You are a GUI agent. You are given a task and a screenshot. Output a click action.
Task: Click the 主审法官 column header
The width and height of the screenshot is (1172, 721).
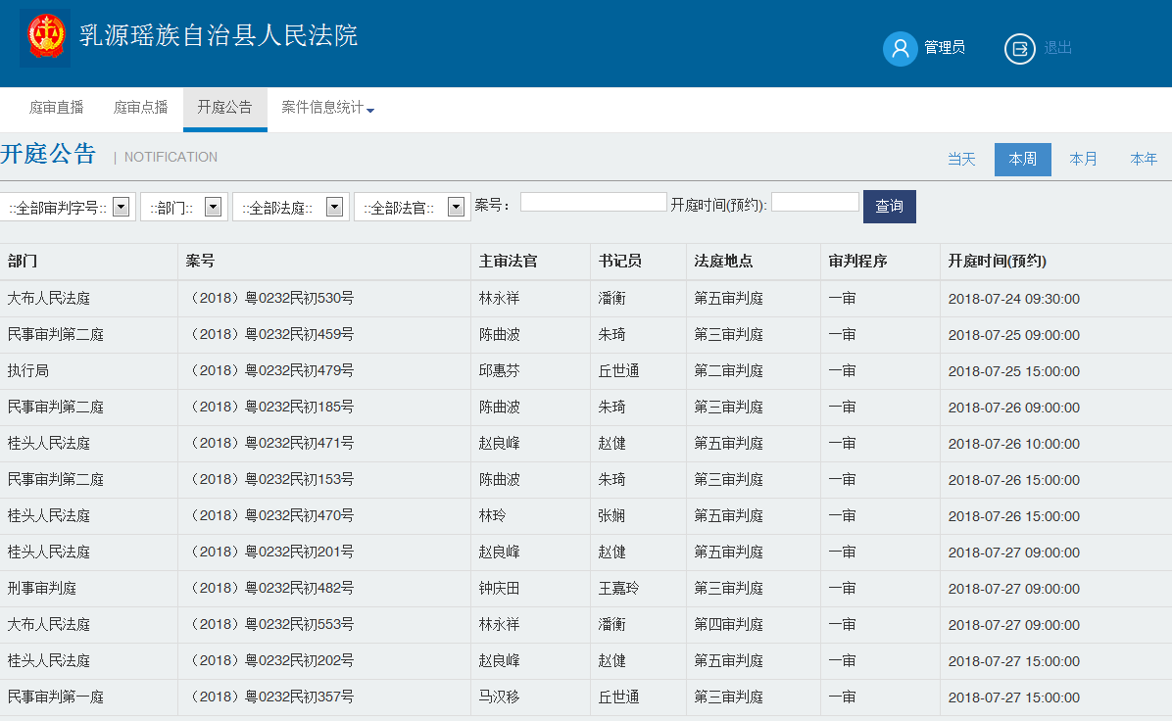point(509,262)
